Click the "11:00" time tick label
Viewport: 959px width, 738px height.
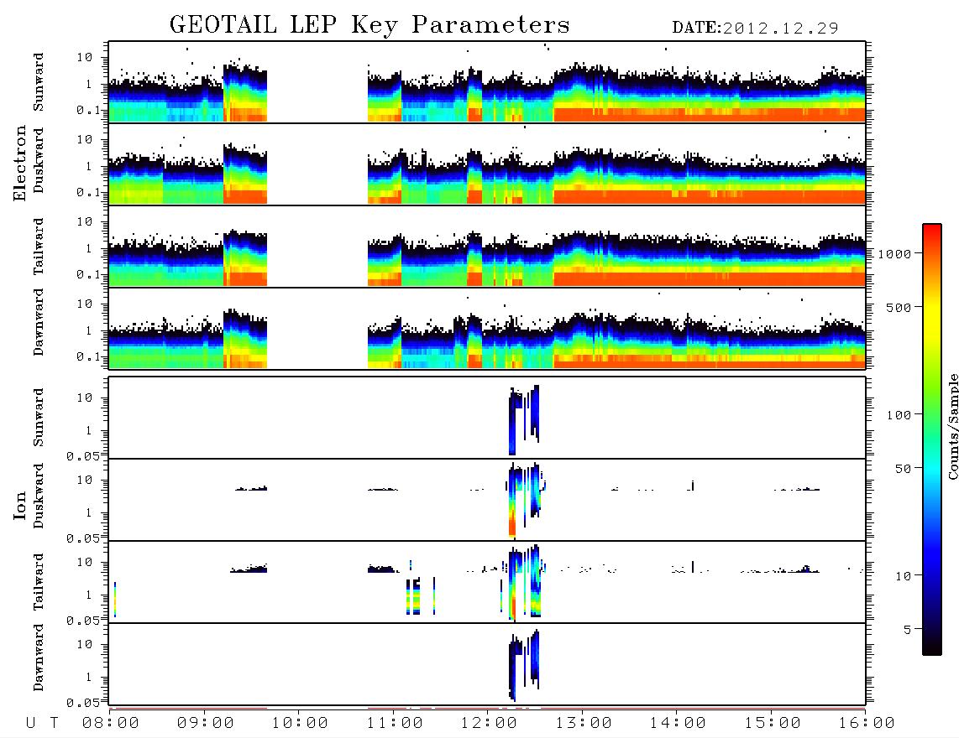(x=395, y=724)
